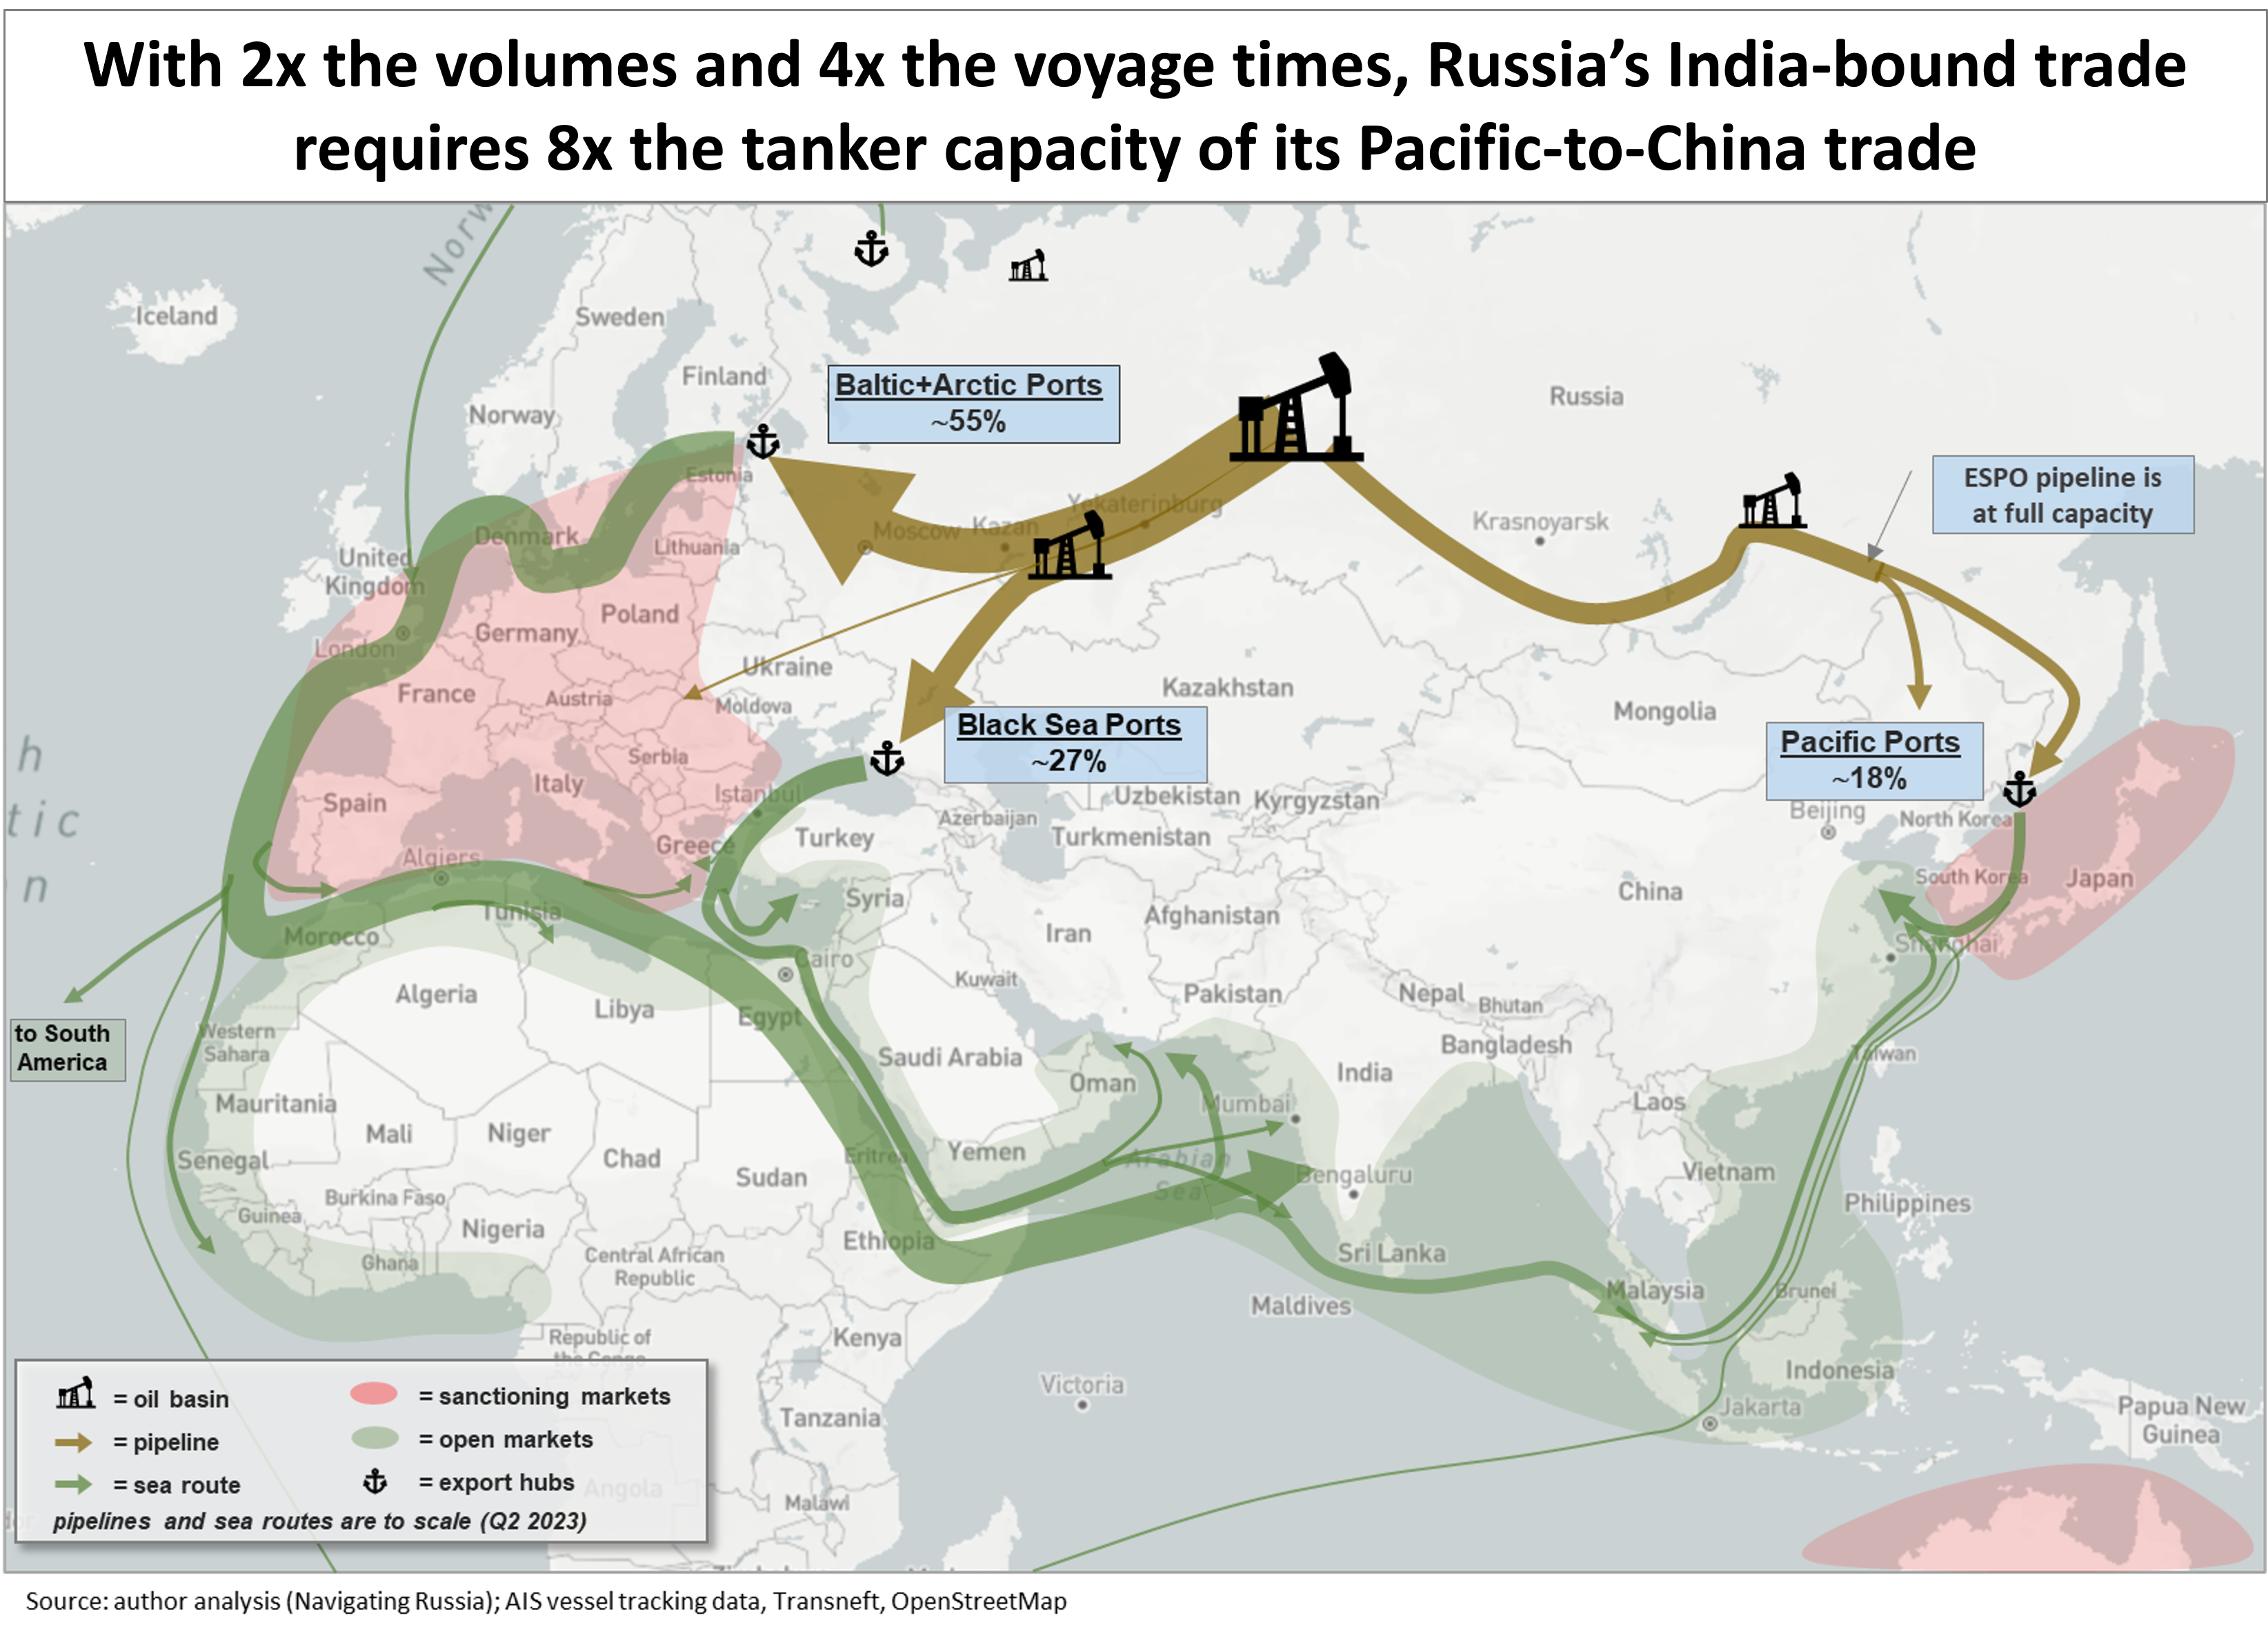Click the 'Sweden' label on the map

click(x=619, y=317)
